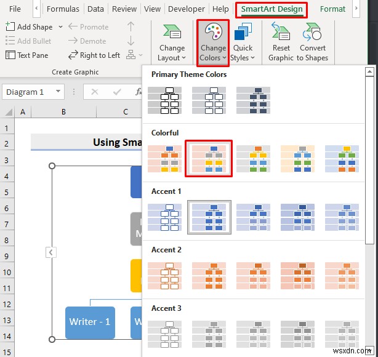Choose third Accent 1 gradient range thumbnail
Image resolution: width=378 pixels, height=357 pixels.
pyautogui.click(x=253, y=217)
